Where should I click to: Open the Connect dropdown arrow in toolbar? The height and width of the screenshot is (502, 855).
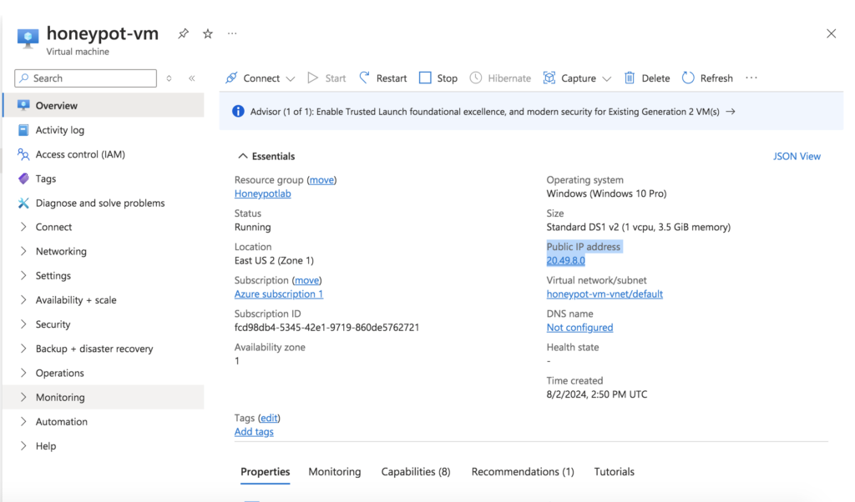pyautogui.click(x=291, y=79)
